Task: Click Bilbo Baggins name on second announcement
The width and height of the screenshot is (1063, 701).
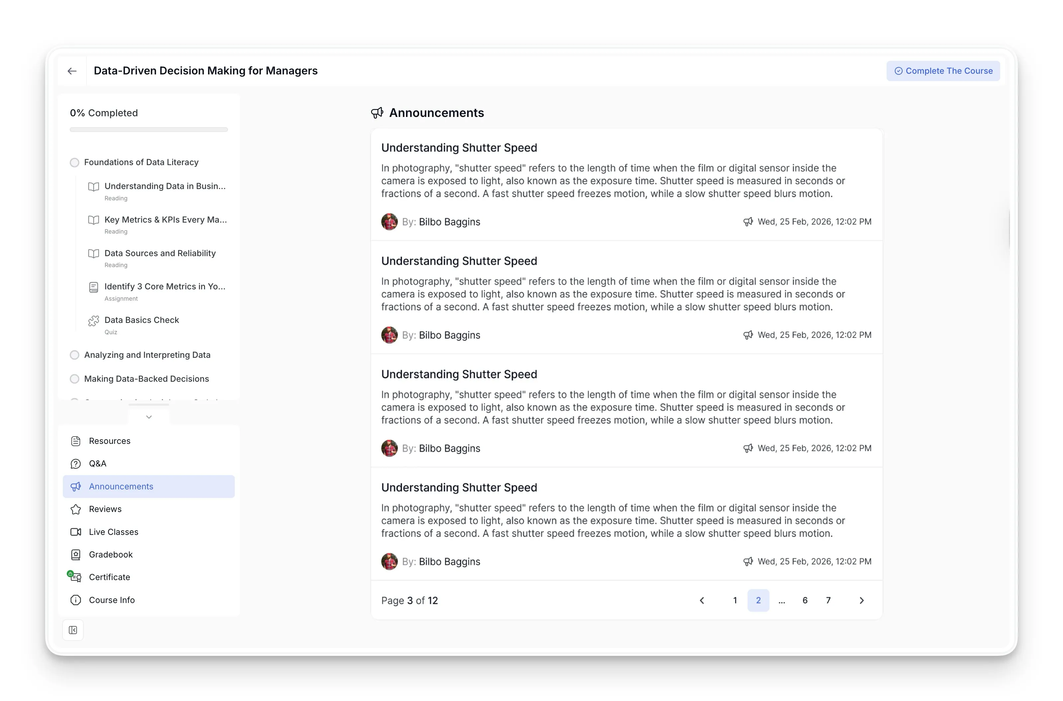Action: pos(449,335)
